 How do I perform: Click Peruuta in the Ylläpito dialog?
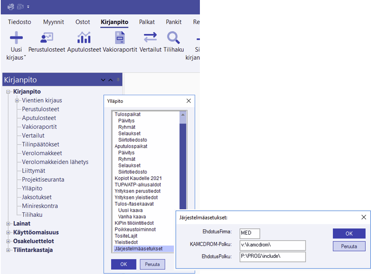[152, 264]
